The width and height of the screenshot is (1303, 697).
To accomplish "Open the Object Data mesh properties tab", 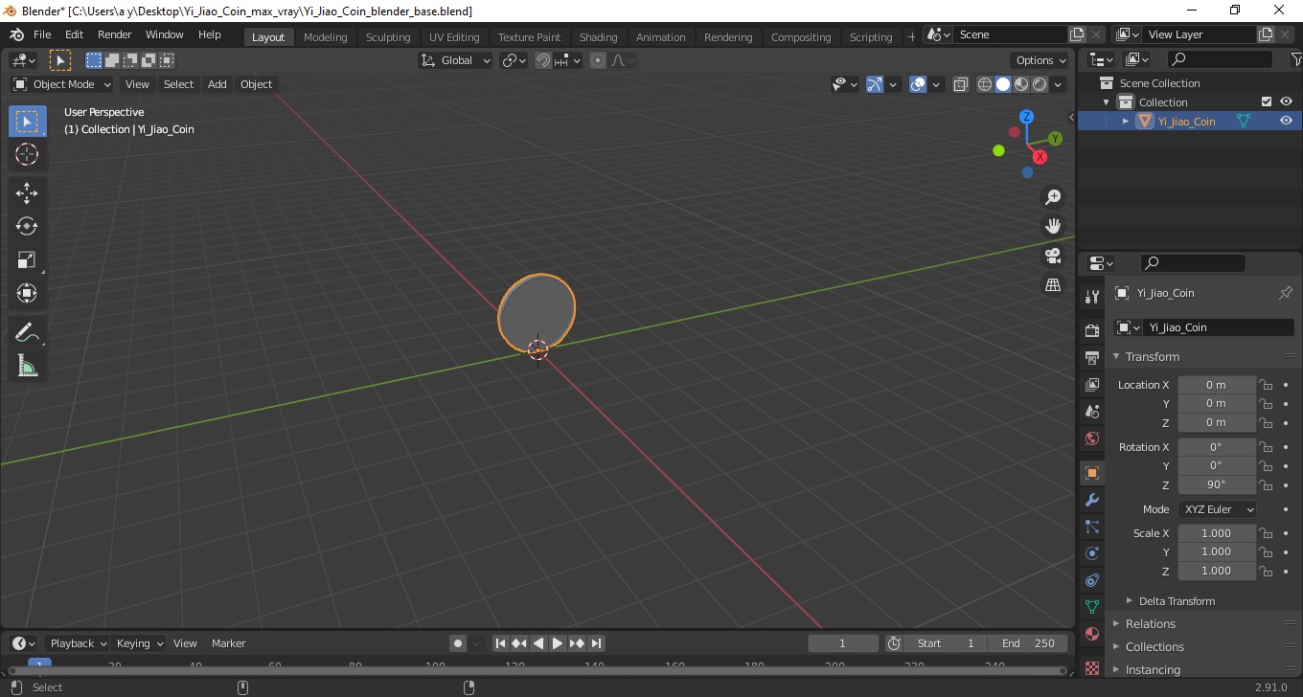I will 1091,607.
